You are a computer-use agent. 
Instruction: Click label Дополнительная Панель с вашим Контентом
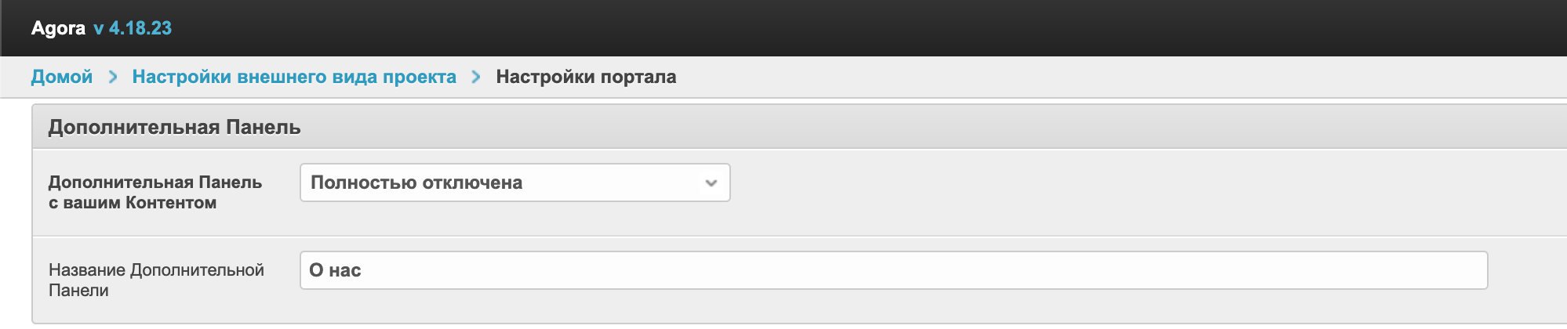[x=155, y=192]
